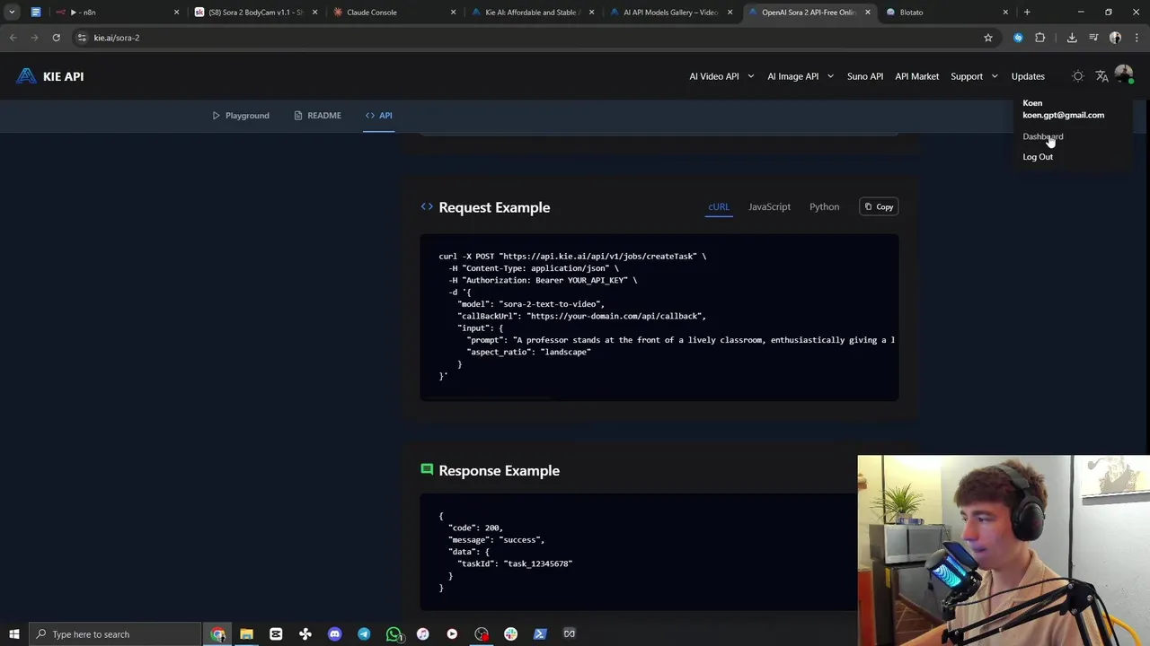Click the webcam overlay of the presenter
The height and width of the screenshot is (646, 1150).
(x=1004, y=550)
